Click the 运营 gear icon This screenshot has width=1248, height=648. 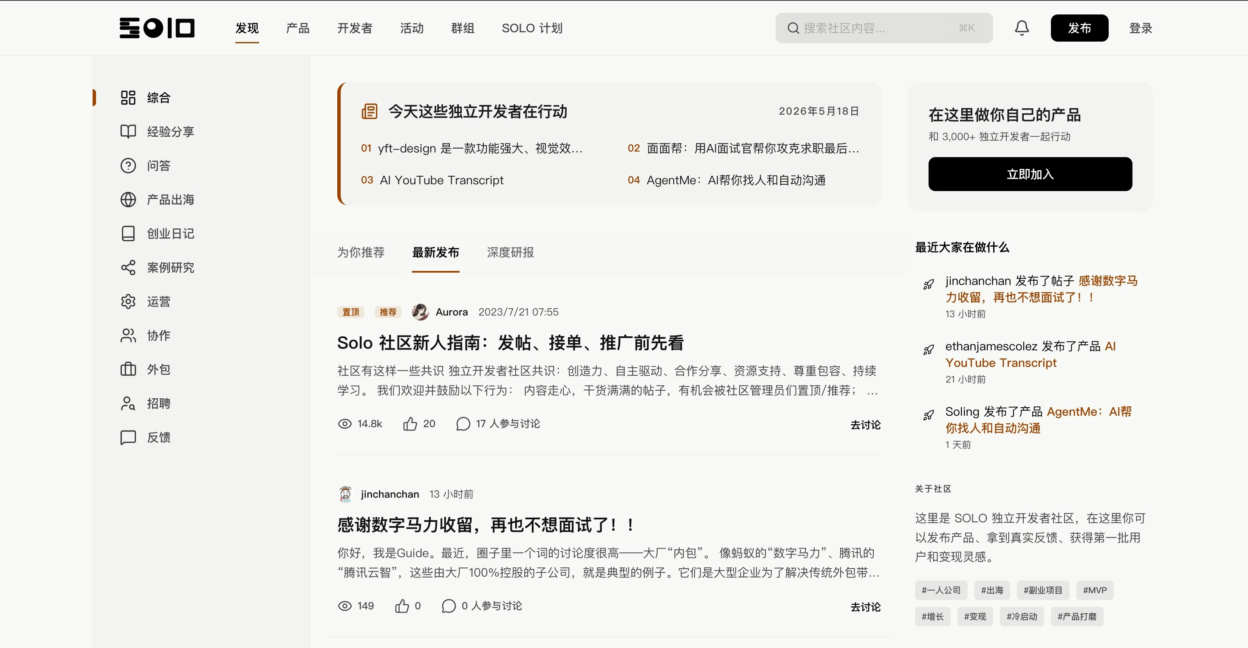(x=128, y=301)
